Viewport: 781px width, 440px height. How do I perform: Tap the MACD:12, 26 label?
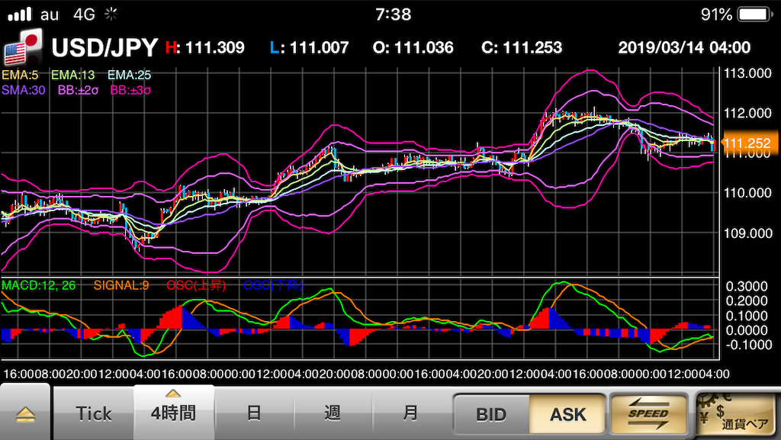(x=38, y=286)
